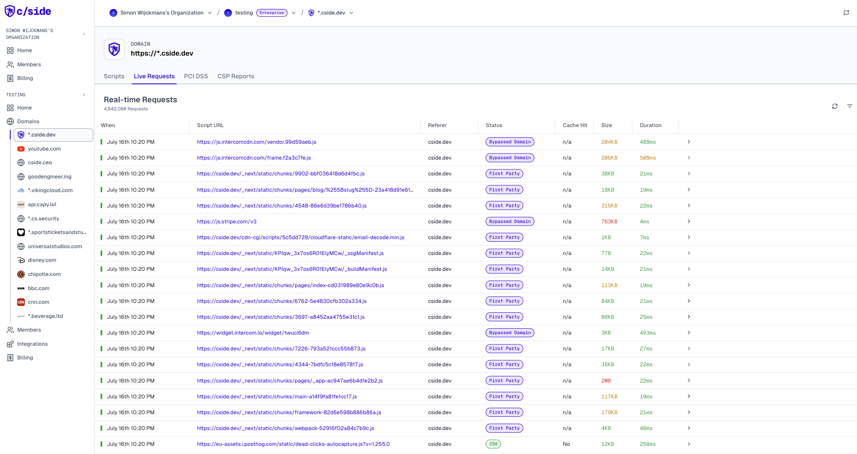Open youtube.com domain in sidebar

coord(44,149)
